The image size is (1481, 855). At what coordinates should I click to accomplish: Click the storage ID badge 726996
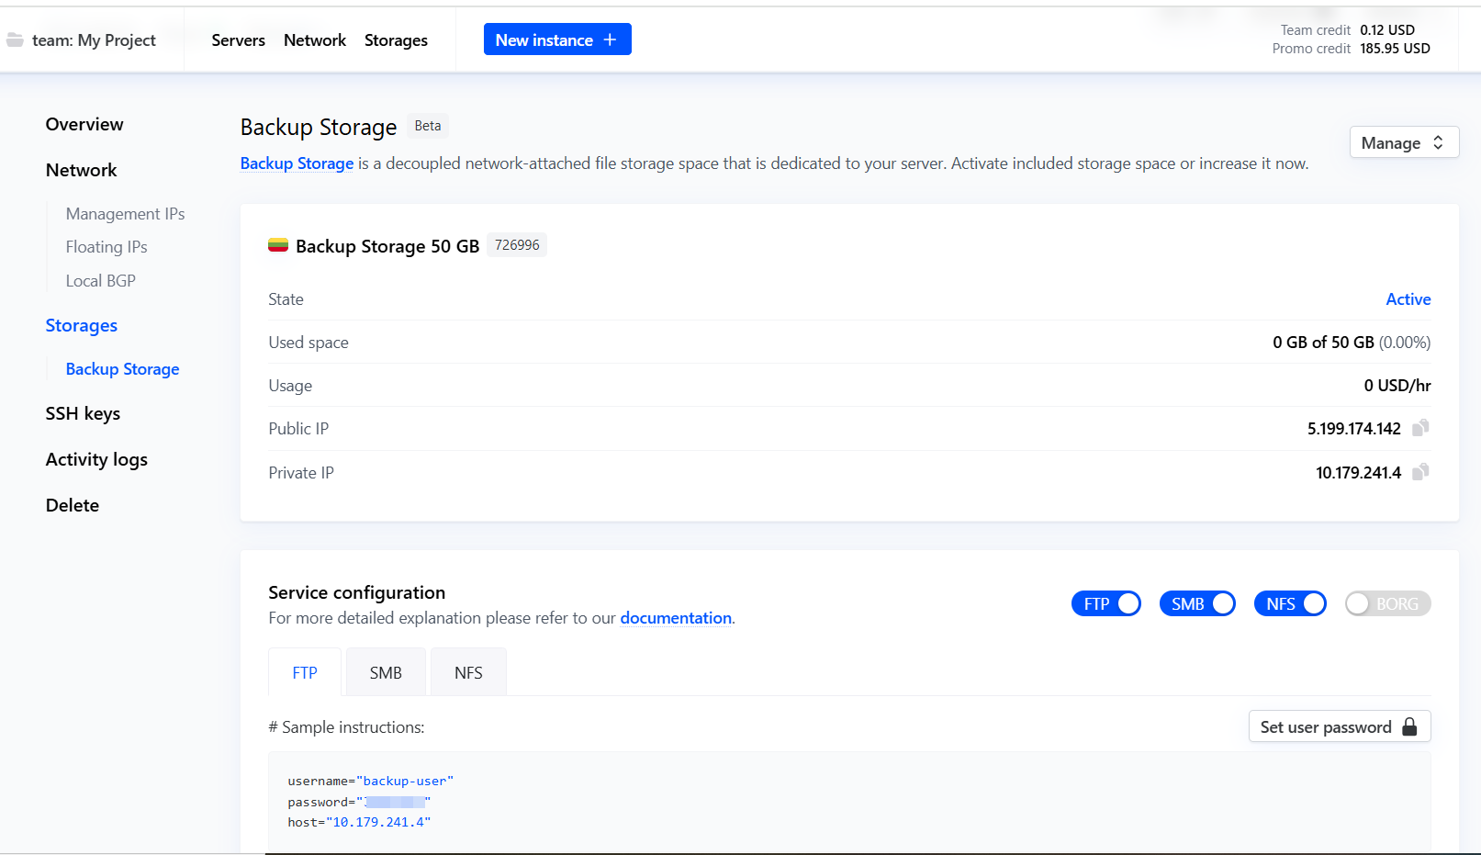click(517, 245)
